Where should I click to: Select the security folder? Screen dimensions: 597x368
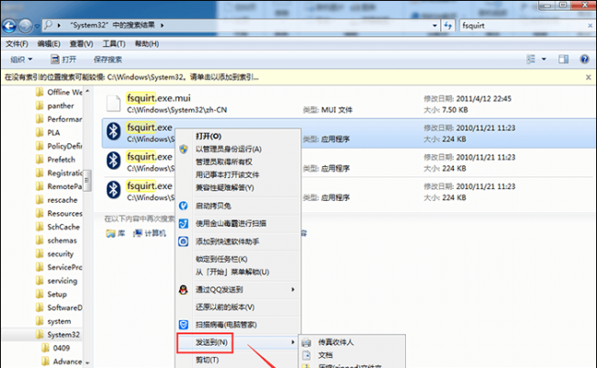60,254
